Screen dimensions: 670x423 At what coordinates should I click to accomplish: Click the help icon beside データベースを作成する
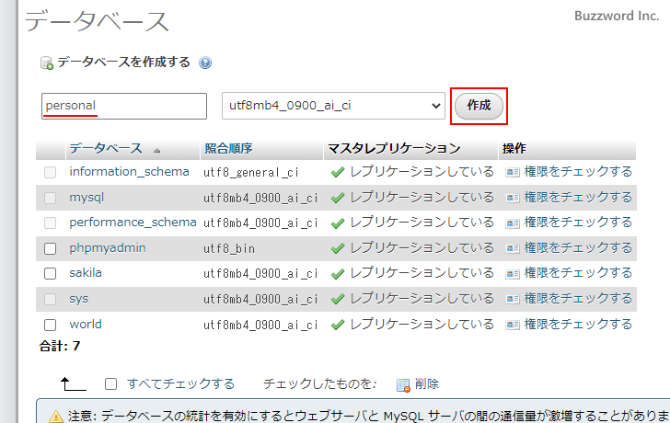(204, 63)
